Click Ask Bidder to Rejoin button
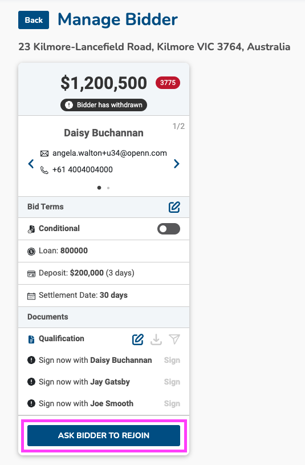The width and height of the screenshot is (305, 465). pyautogui.click(x=104, y=435)
